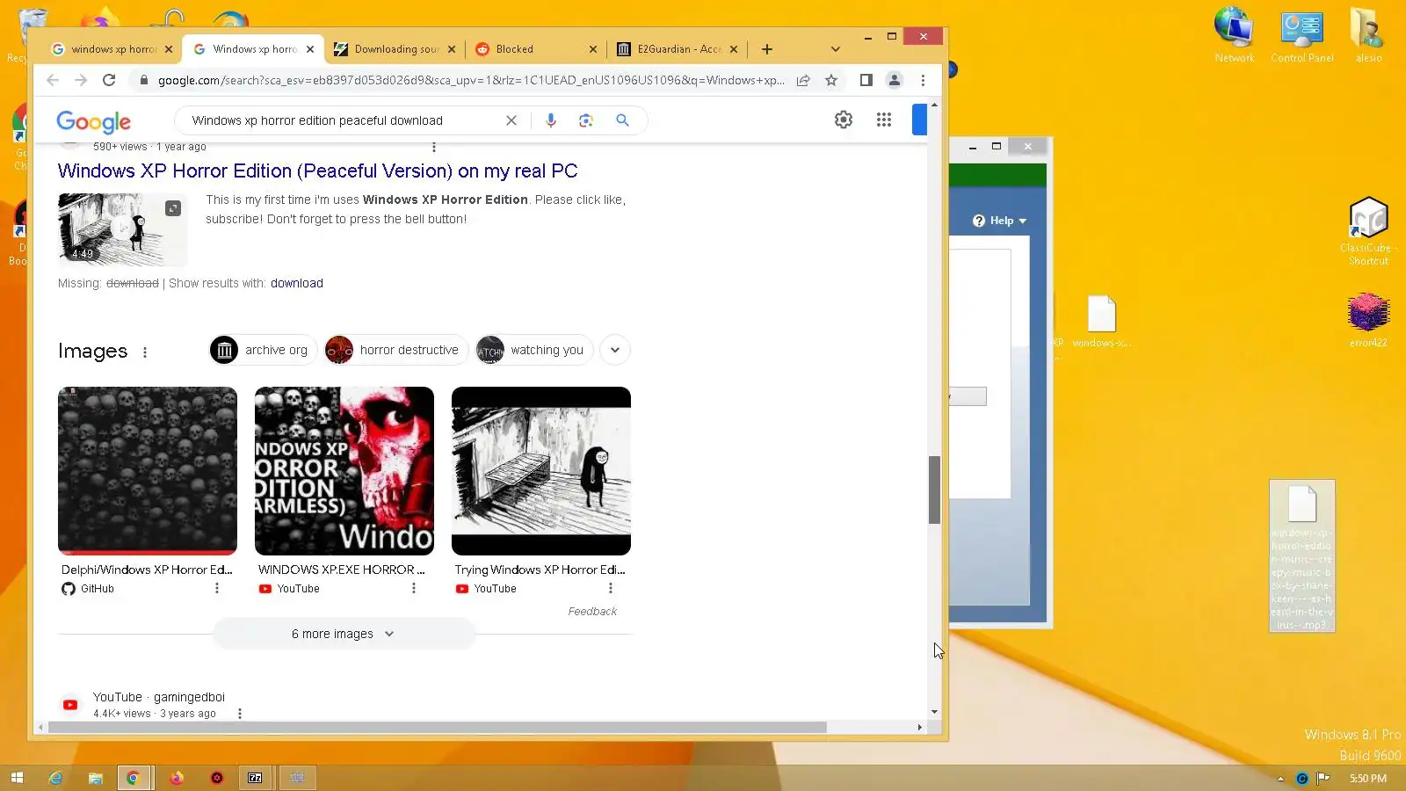Select the Control Panel desktop icon

coord(1302,34)
